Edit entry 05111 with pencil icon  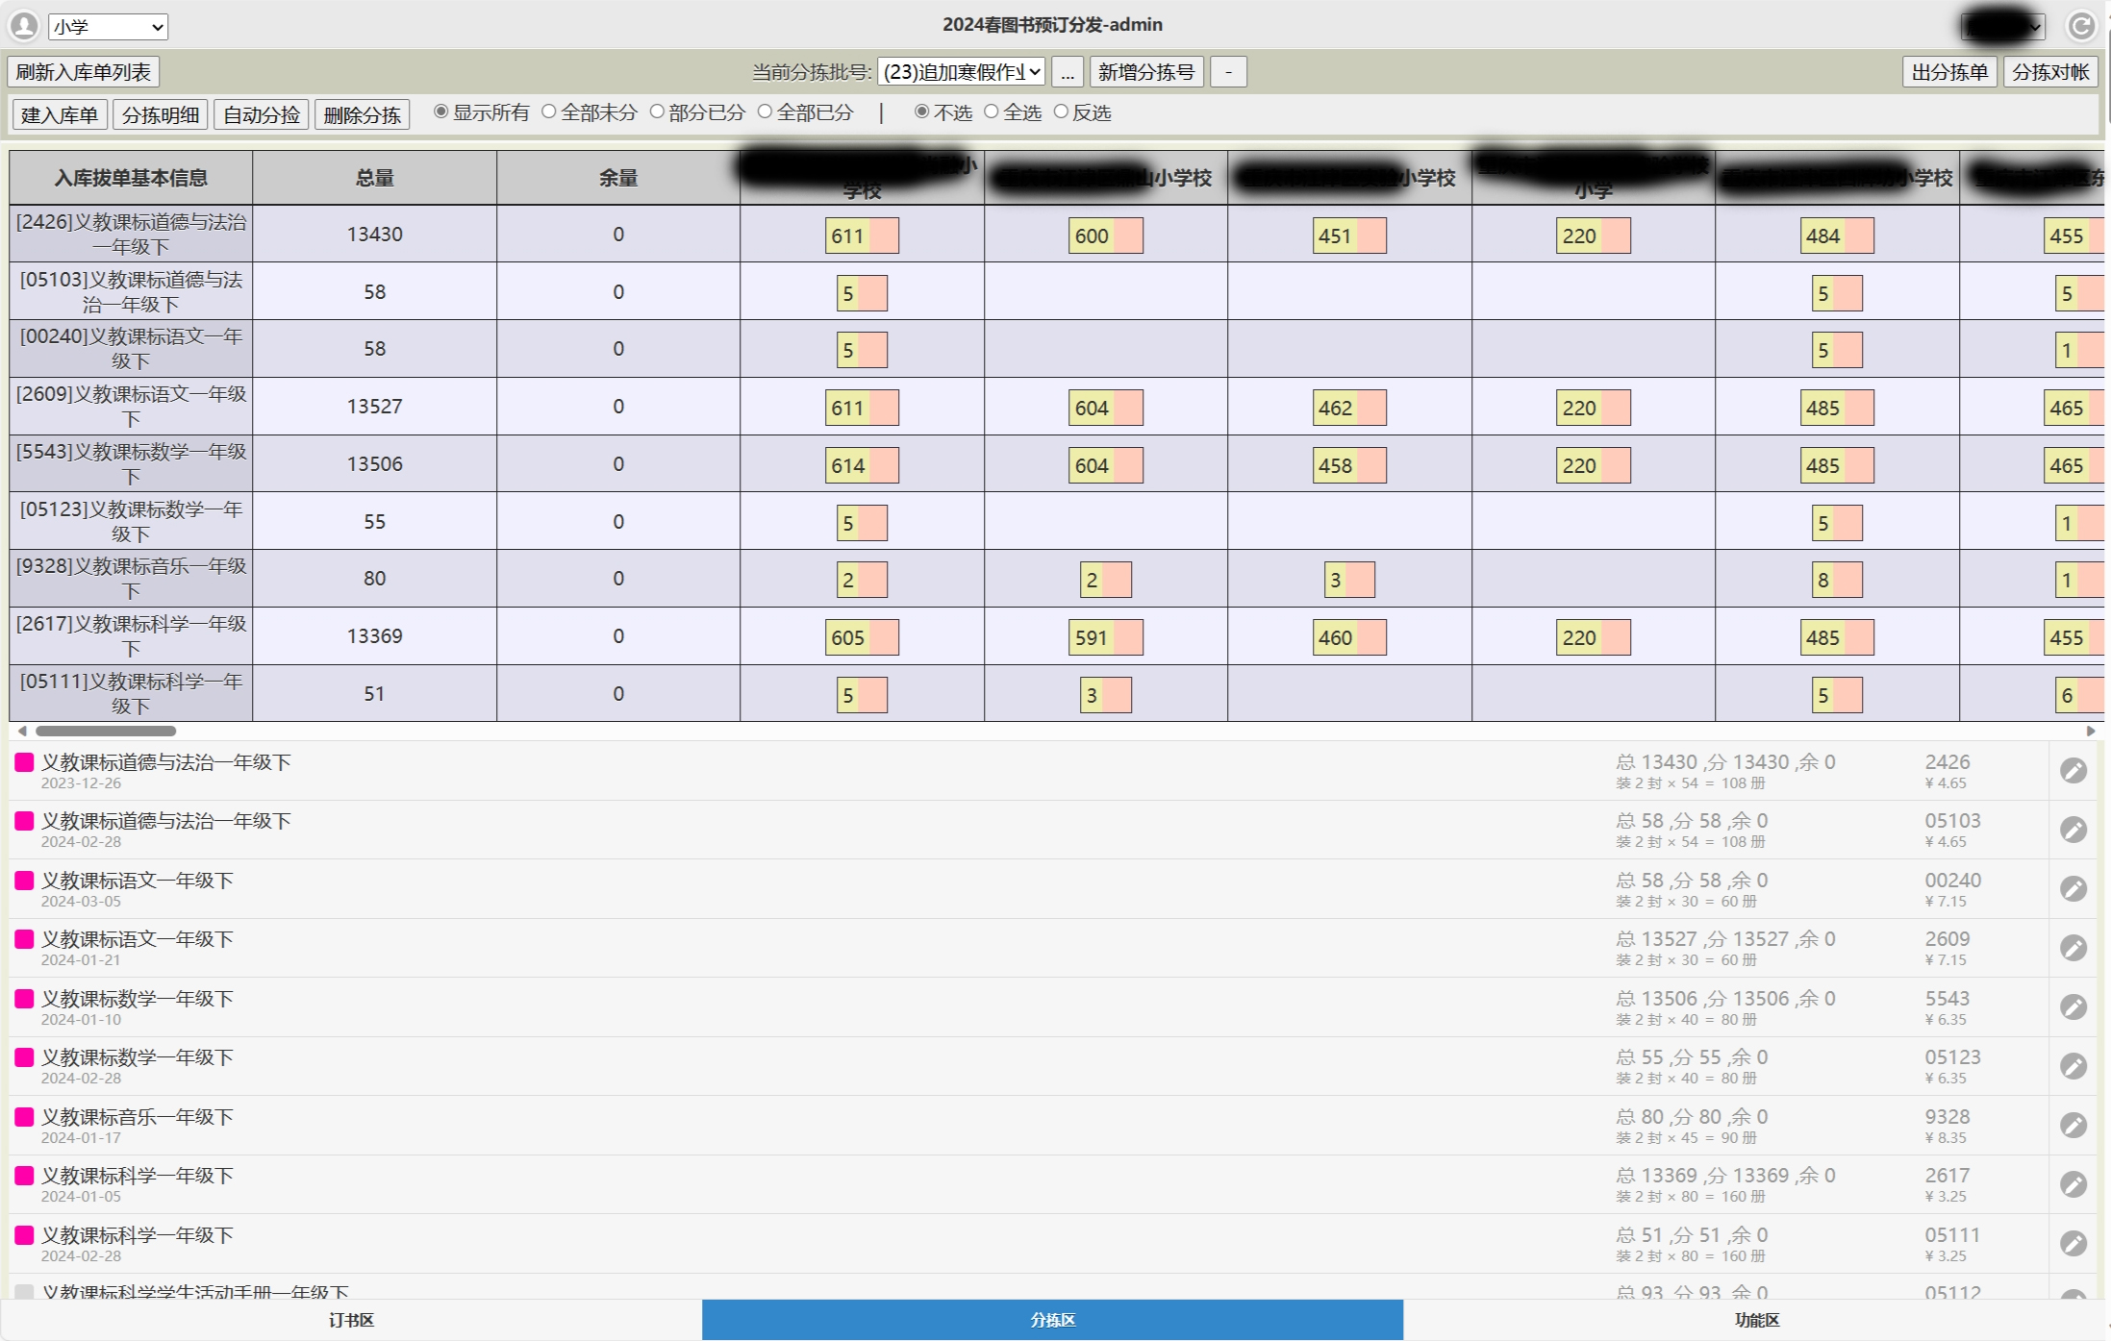2073,1244
